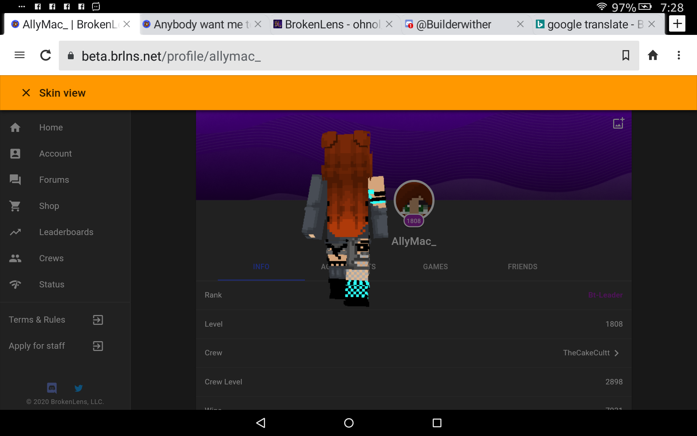This screenshot has width=697, height=436.
Task: Open BrokenLens Discord link
Action: pos(52,388)
